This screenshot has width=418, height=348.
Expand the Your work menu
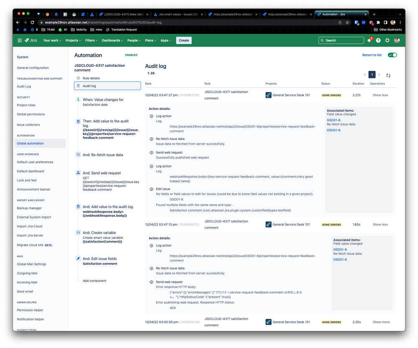(x=52, y=41)
